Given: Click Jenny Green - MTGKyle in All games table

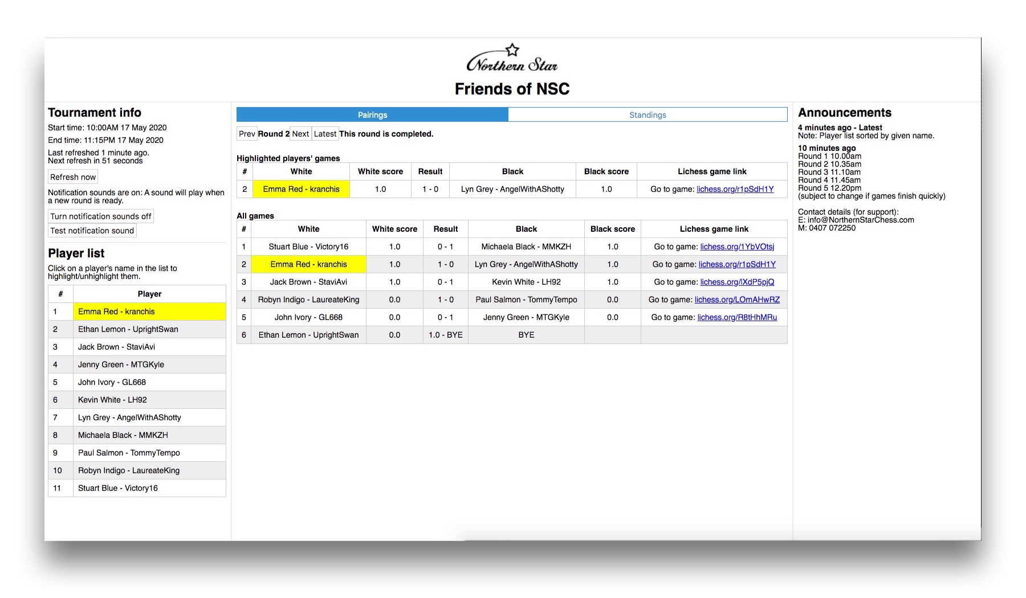Looking at the screenshot, I should [x=526, y=317].
